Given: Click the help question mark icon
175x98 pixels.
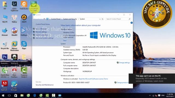Looking at the screenshot, I should point(132,23).
